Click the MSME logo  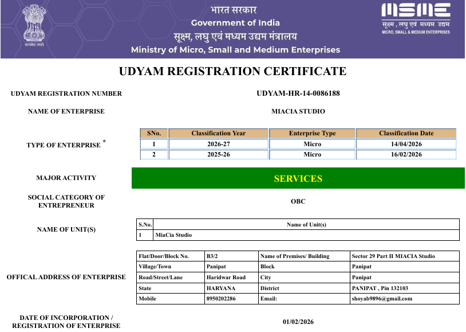pyautogui.click(x=416, y=18)
